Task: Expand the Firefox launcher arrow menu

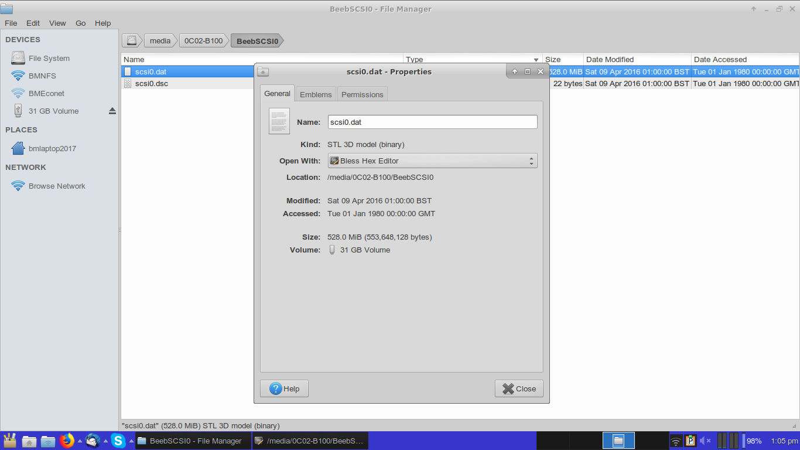Action: 80,441
